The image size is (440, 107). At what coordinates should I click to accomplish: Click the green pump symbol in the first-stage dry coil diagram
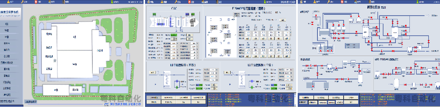point(177,87)
